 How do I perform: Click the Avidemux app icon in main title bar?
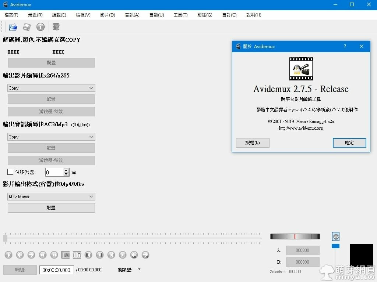point(5,4)
